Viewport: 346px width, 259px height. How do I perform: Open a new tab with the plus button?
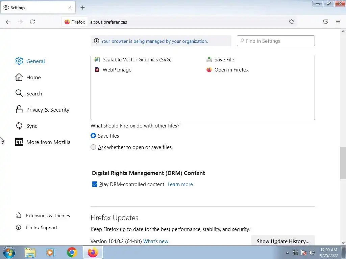[82, 8]
